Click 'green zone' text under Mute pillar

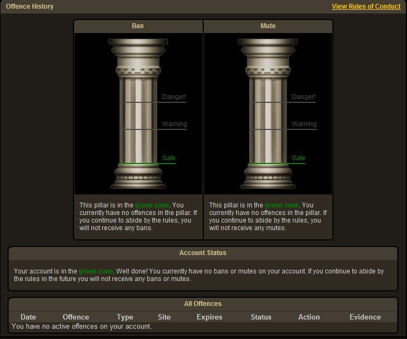282,205
